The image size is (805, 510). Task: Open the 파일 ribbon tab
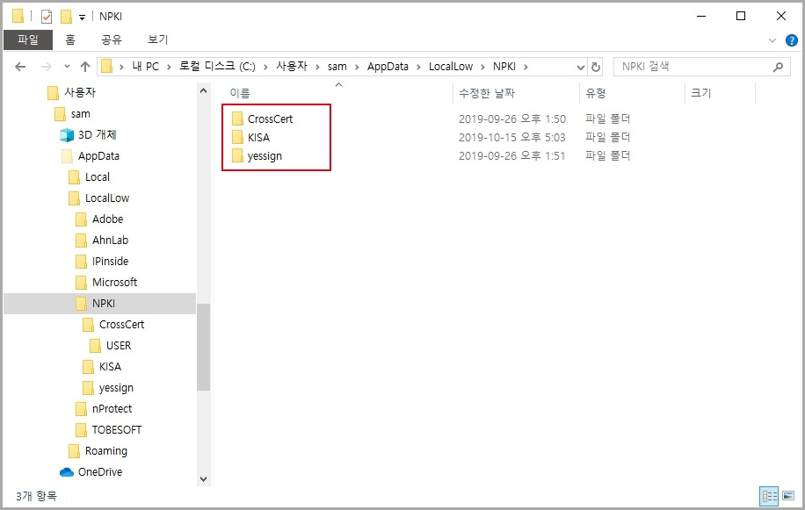[28, 40]
